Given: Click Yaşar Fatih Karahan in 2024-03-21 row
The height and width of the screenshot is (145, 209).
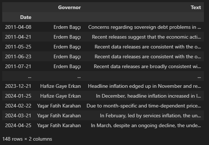Looking at the screenshot, I should (x=59, y=115).
